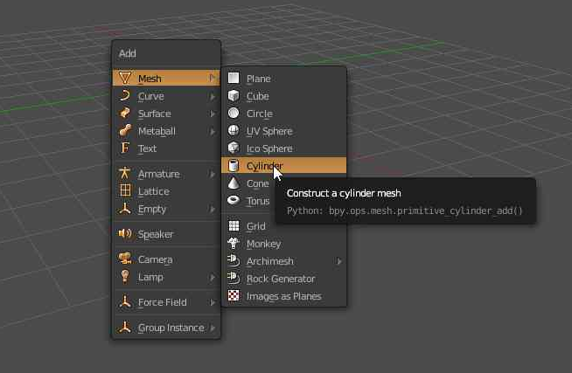Click the UV Sphere icon

pyautogui.click(x=234, y=131)
